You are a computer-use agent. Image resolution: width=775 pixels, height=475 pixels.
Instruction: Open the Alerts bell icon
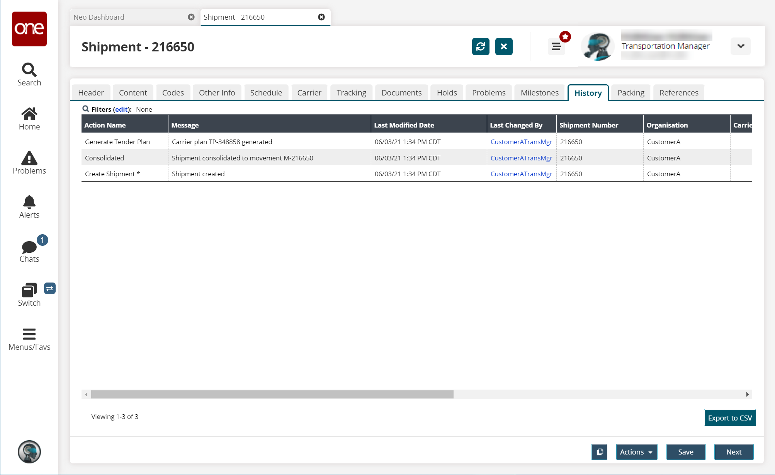(x=29, y=202)
